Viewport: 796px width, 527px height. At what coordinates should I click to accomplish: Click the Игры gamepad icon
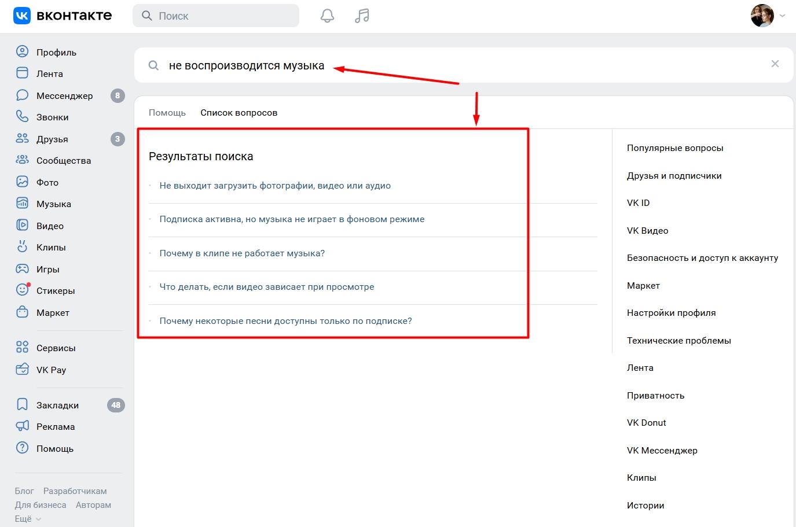22,269
